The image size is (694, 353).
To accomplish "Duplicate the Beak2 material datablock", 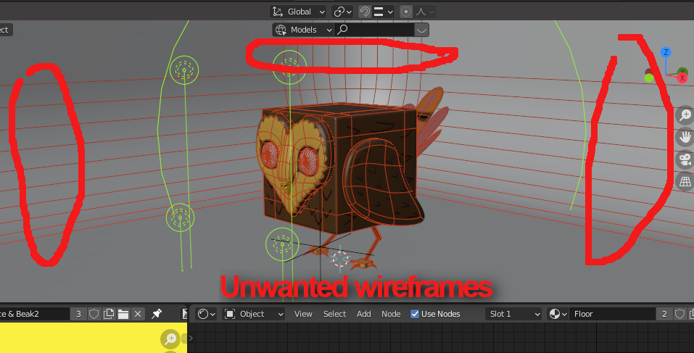I will tap(109, 314).
